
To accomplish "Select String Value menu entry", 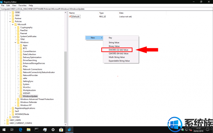I will coord(114,43).
